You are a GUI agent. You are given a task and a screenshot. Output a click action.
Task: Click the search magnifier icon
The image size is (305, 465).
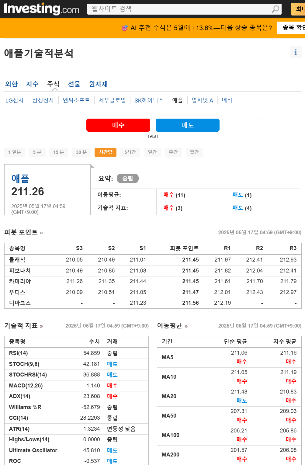[275, 9]
